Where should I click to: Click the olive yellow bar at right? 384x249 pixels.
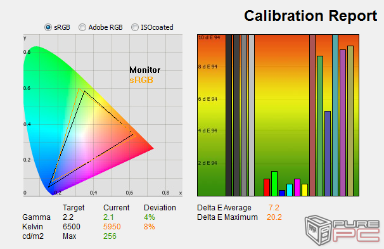pos(350,121)
